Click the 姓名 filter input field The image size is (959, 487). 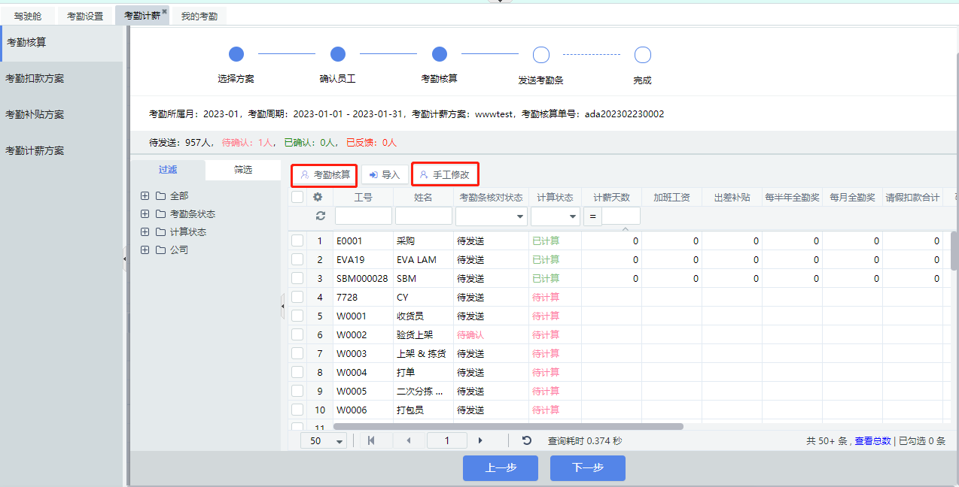424,216
